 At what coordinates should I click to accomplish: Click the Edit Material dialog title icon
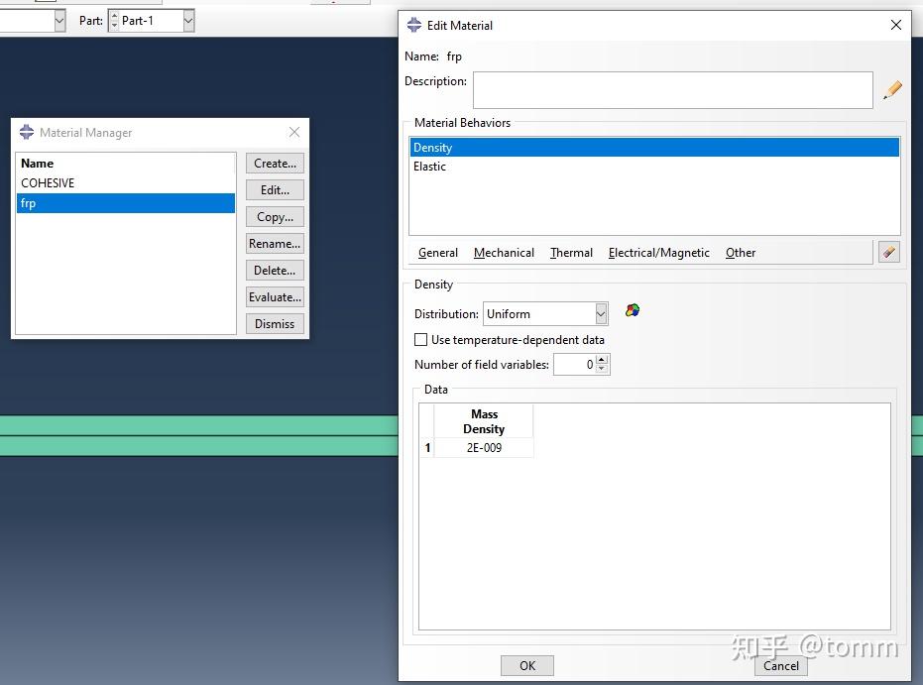coord(412,25)
